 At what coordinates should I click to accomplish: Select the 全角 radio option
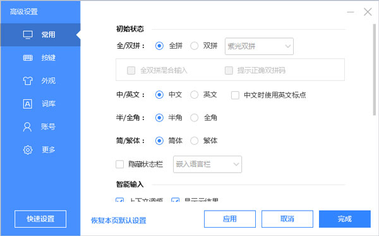tap(195, 118)
